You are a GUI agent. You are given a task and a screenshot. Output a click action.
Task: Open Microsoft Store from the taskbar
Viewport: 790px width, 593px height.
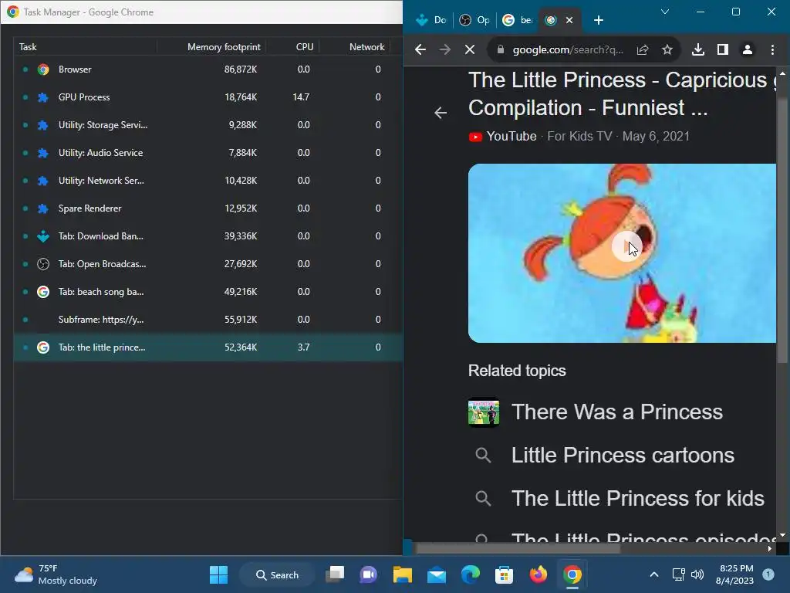[504, 574]
